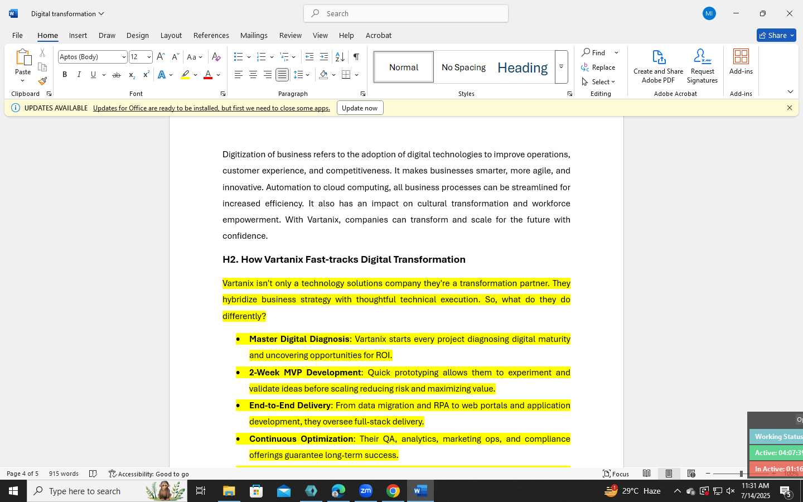Open Change Case dropdown
The height and width of the screenshot is (502, 803).
(x=195, y=57)
